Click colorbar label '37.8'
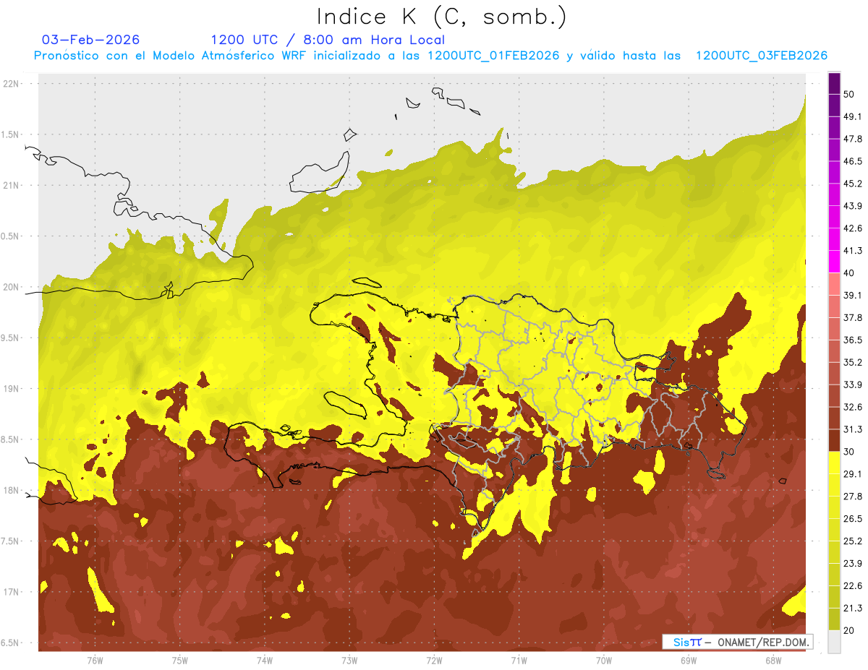Image resolution: width=868 pixels, height=670 pixels. coord(852,318)
